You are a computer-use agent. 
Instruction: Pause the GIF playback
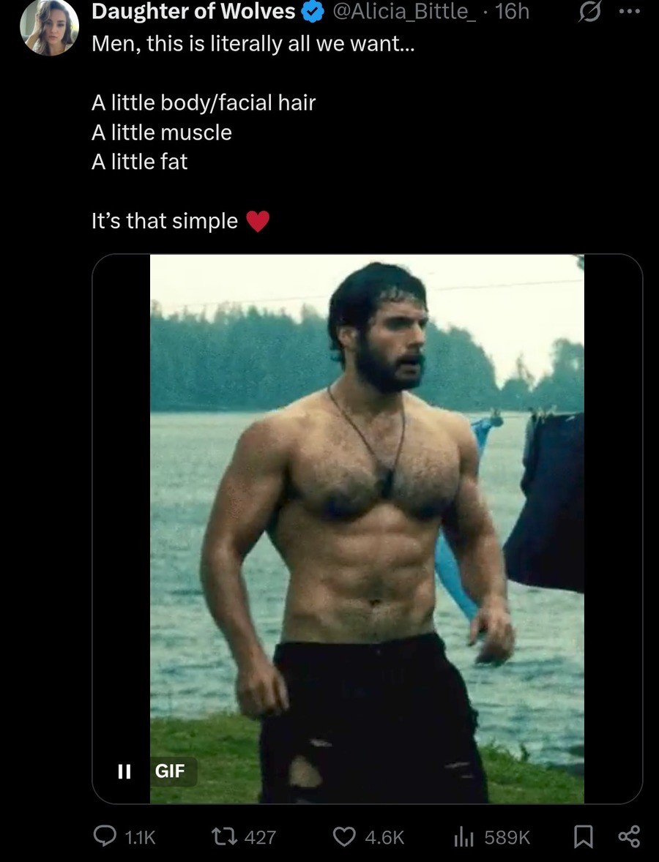124,771
